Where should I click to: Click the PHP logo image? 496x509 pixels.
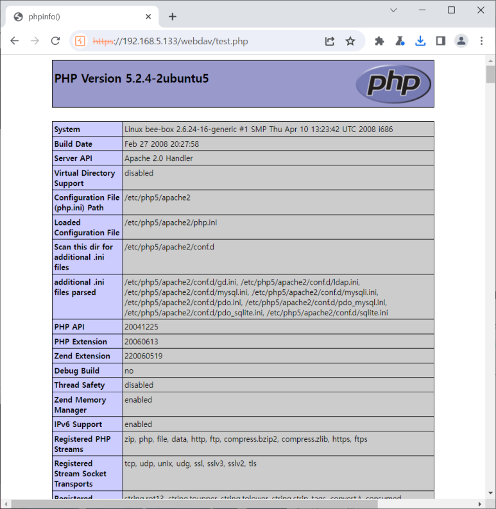click(x=394, y=84)
